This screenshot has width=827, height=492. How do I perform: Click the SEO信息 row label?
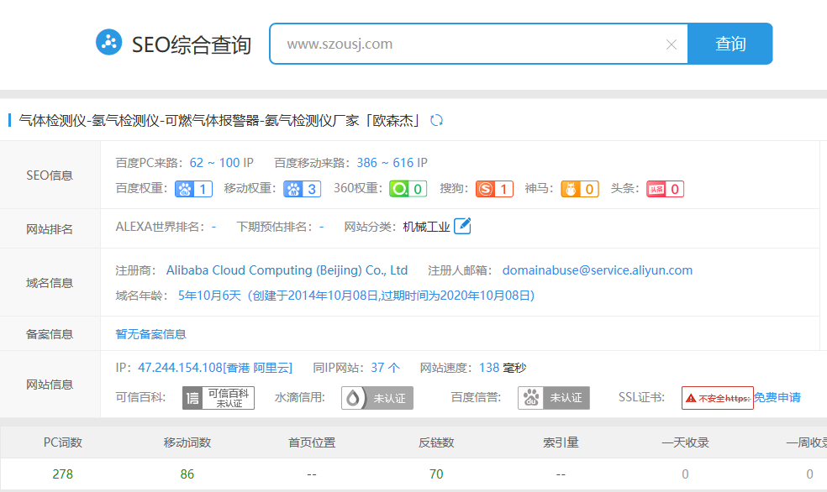click(x=50, y=175)
